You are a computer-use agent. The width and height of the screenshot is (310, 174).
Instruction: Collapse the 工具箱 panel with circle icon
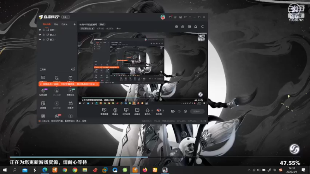73,70
